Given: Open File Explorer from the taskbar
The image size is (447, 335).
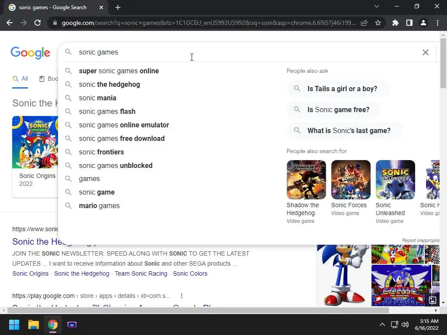Looking at the screenshot, I should [33, 325].
